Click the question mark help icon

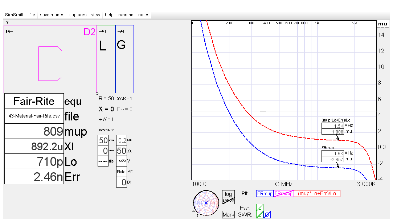point(7,22)
